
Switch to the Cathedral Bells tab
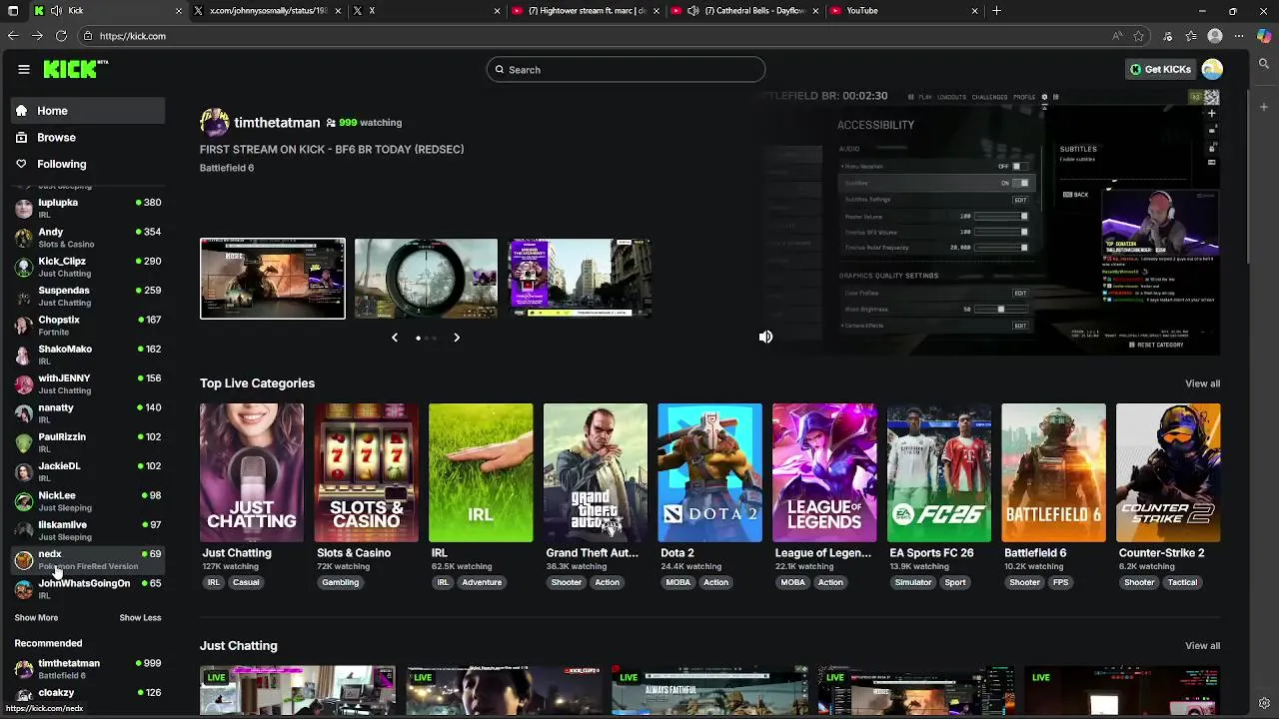(745, 11)
